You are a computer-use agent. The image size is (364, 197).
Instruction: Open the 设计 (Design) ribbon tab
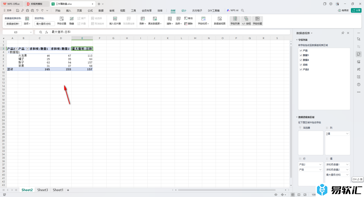tap(184, 11)
